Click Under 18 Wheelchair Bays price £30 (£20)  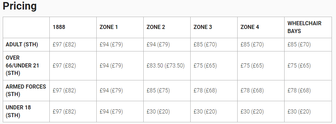pos(299,111)
